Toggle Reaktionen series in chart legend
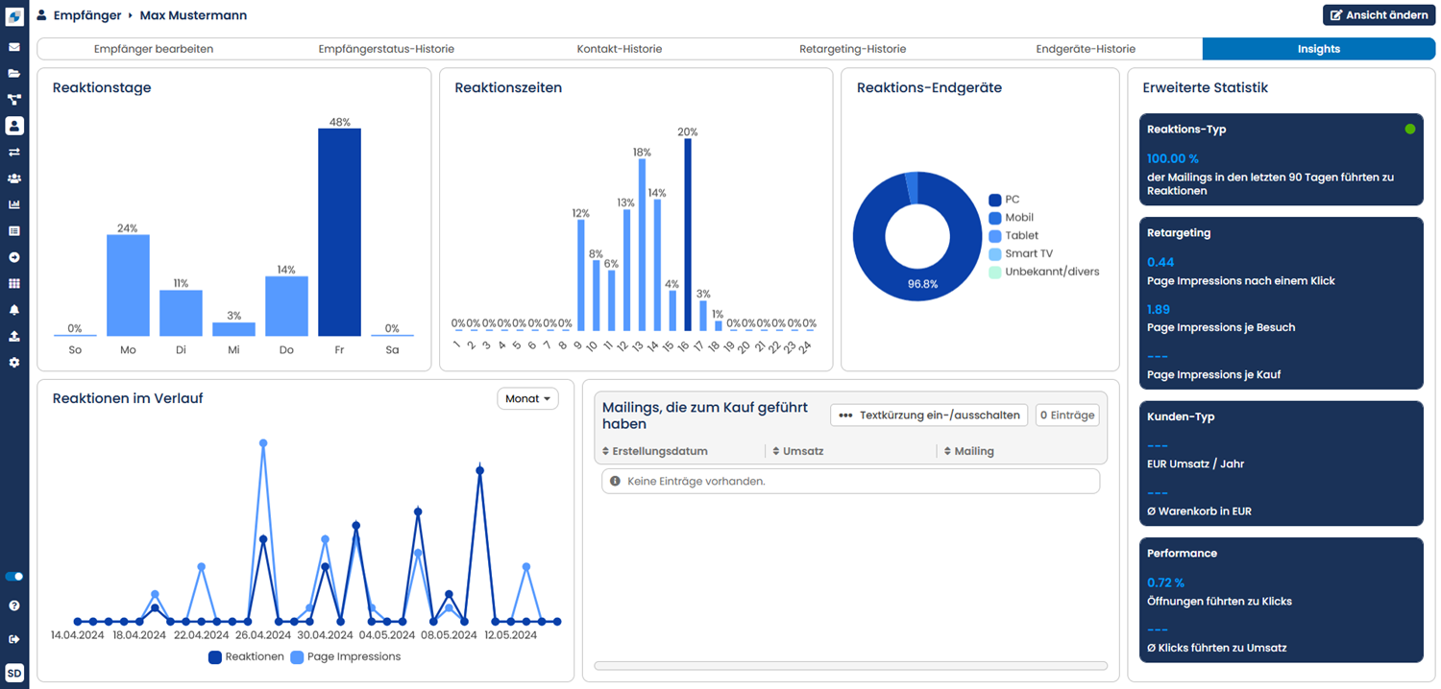The image size is (1441, 689). (246, 657)
